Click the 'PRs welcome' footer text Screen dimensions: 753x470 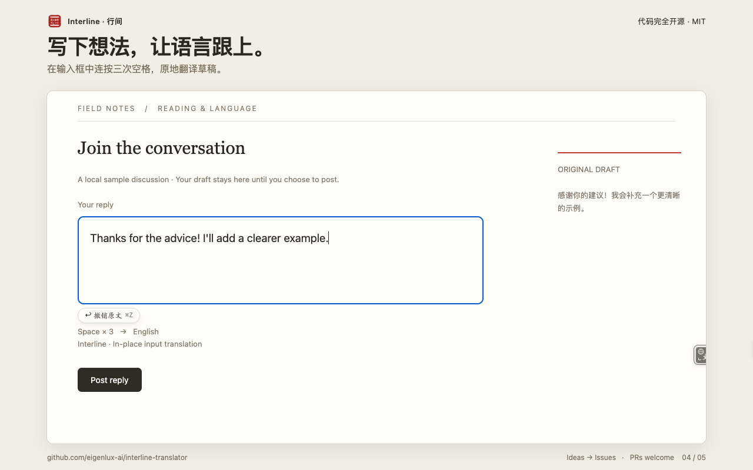click(x=652, y=458)
